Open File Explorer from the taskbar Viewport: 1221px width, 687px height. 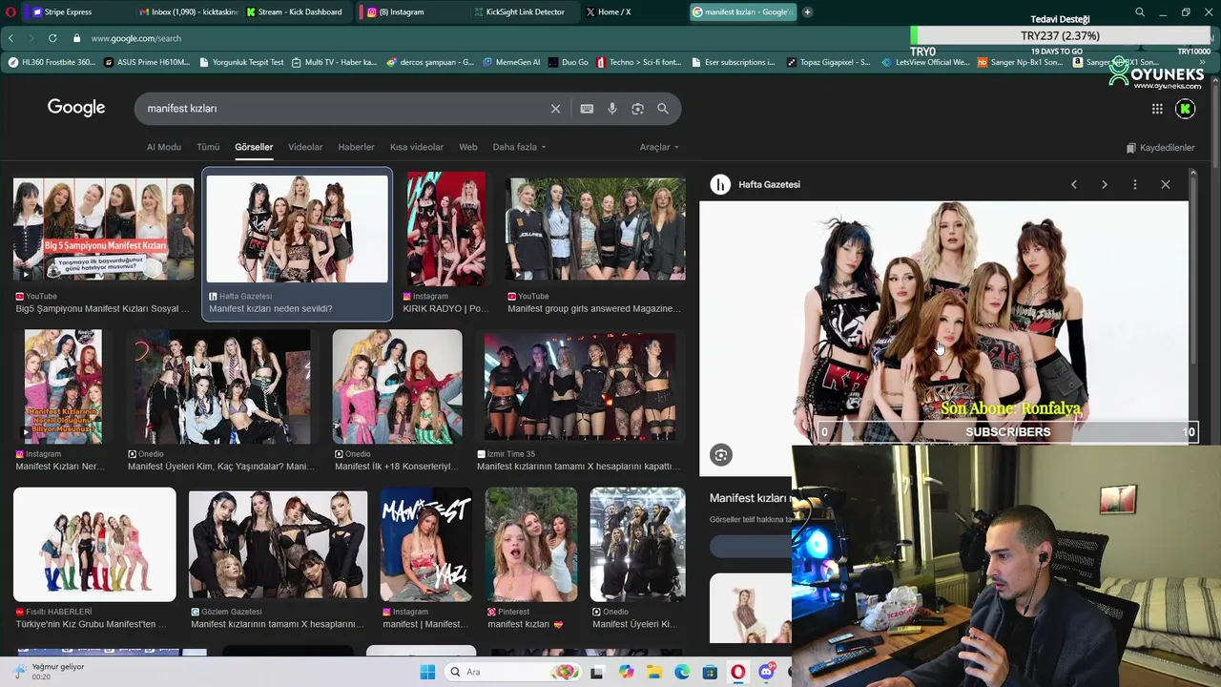tap(654, 672)
